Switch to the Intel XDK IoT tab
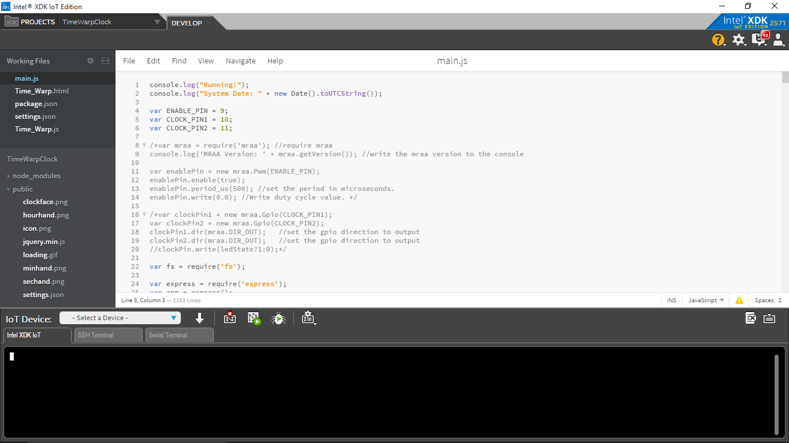789x443 pixels. [38, 335]
